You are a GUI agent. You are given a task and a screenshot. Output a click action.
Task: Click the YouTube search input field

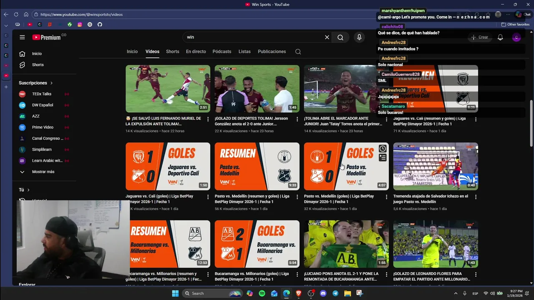point(252,37)
